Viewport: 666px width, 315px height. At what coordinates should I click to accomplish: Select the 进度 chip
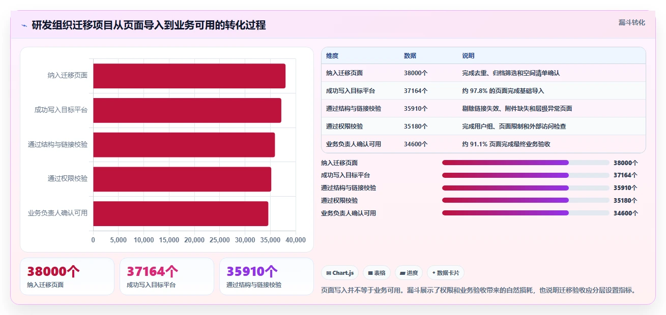409,273
